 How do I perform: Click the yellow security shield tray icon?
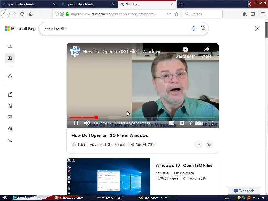239,198
